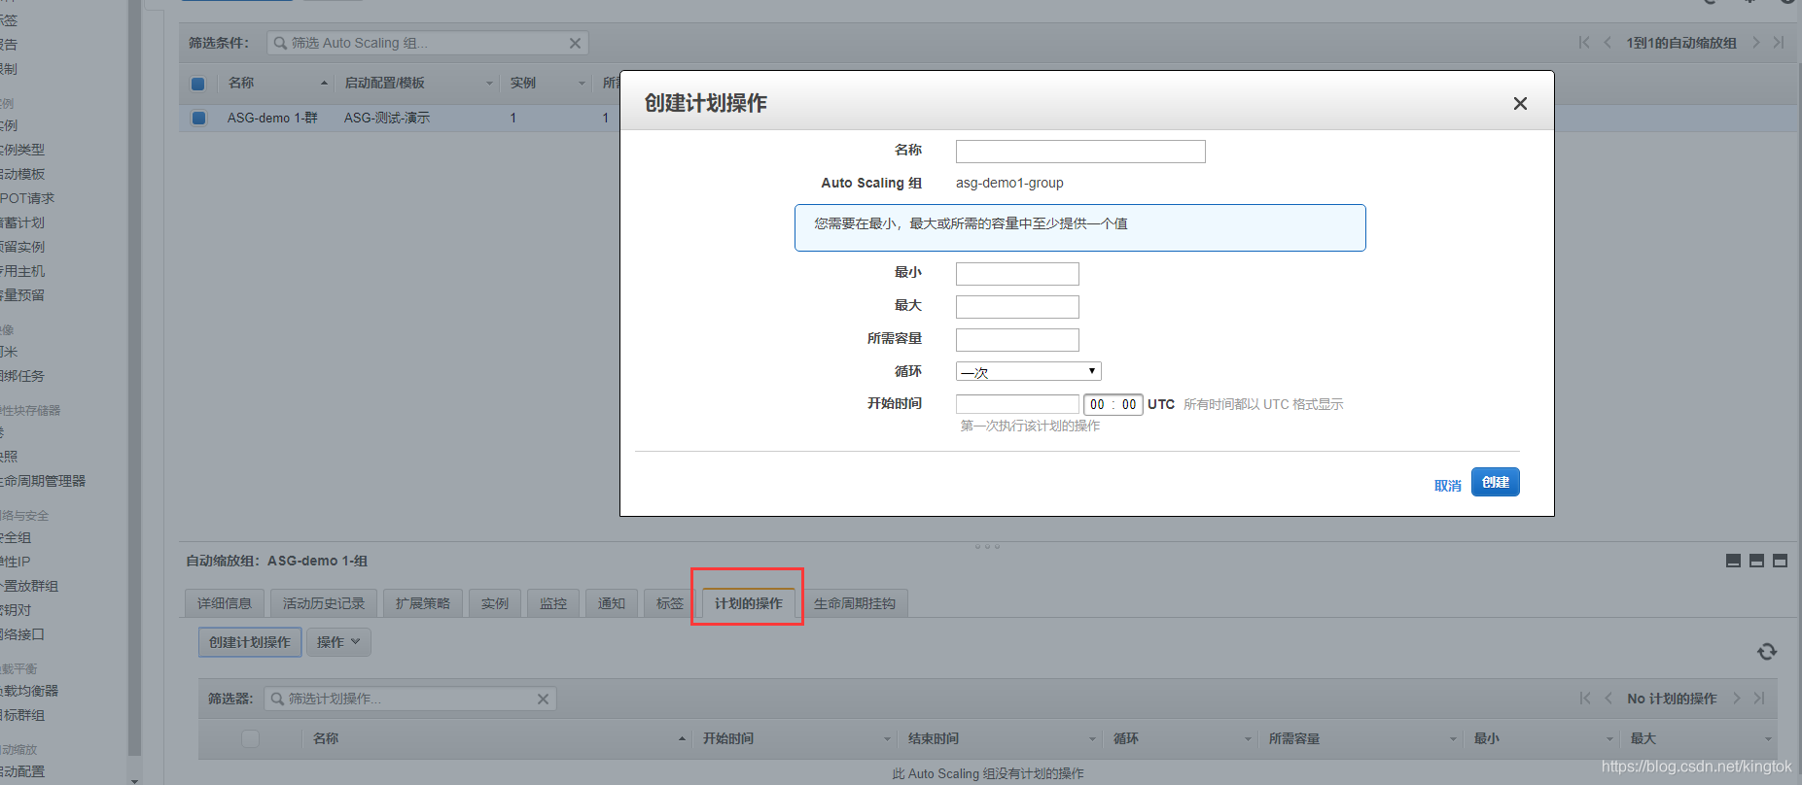Click the 所需容量 input field
Screen dimensions: 1802x785
1017,340
